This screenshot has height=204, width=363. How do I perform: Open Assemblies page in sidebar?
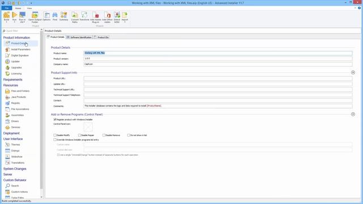[x=18, y=115]
